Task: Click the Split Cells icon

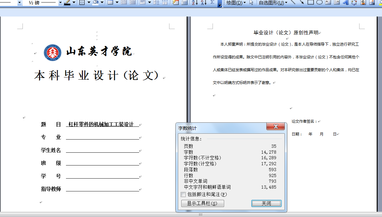Action: point(133,2)
